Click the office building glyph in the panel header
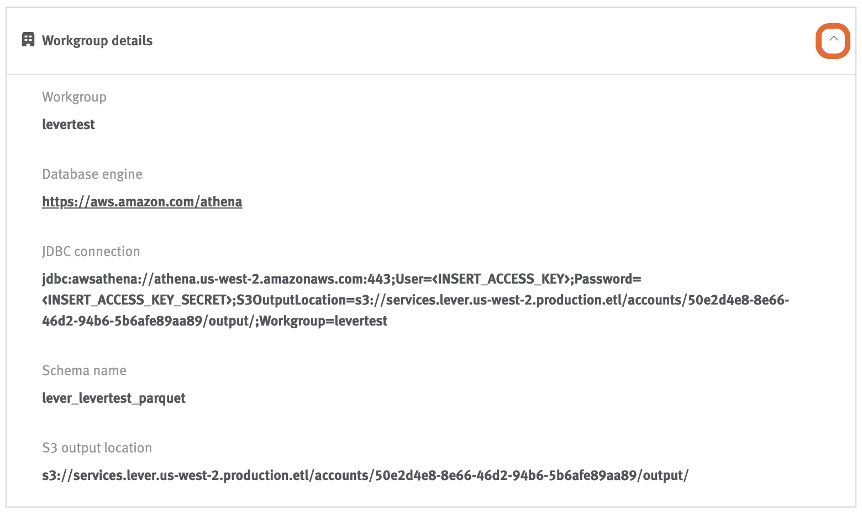862x512 pixels. (x=28, y=40)
